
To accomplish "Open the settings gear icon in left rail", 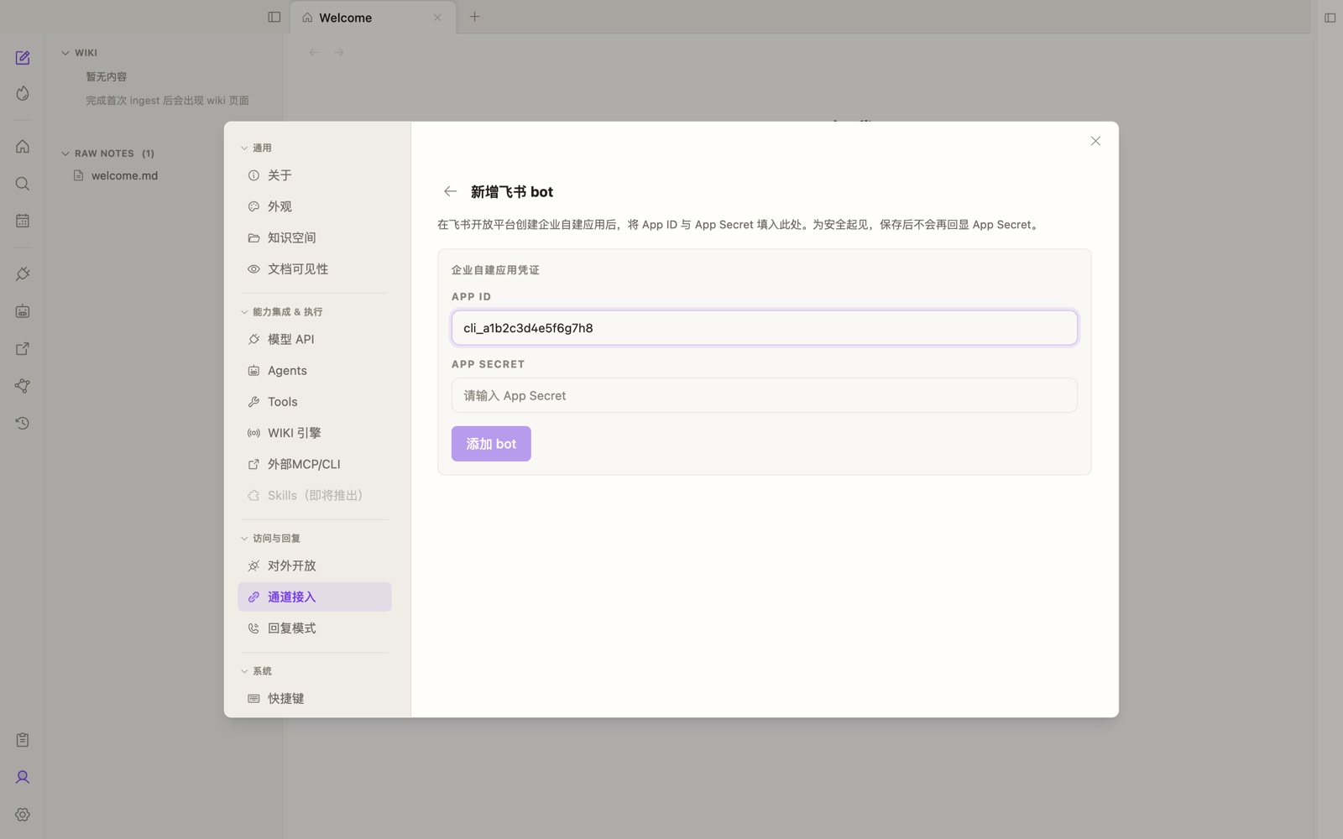I will pyautogui.click(x=23, y=815).
